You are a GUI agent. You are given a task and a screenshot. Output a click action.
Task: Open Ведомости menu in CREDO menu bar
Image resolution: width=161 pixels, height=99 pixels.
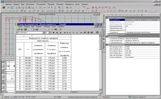[x=70, y=4]
